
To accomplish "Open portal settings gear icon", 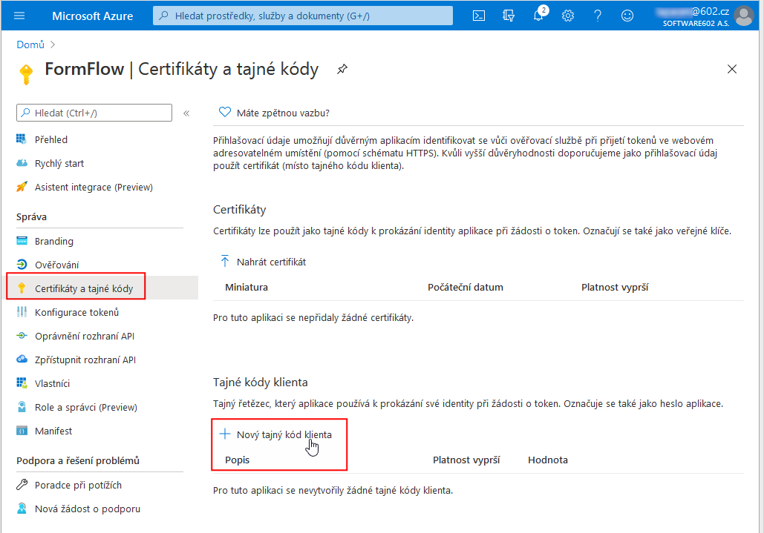I will coord(568,16).
